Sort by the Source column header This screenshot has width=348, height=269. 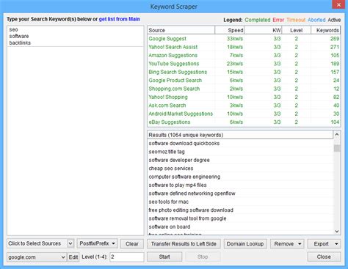coord(181,30)
